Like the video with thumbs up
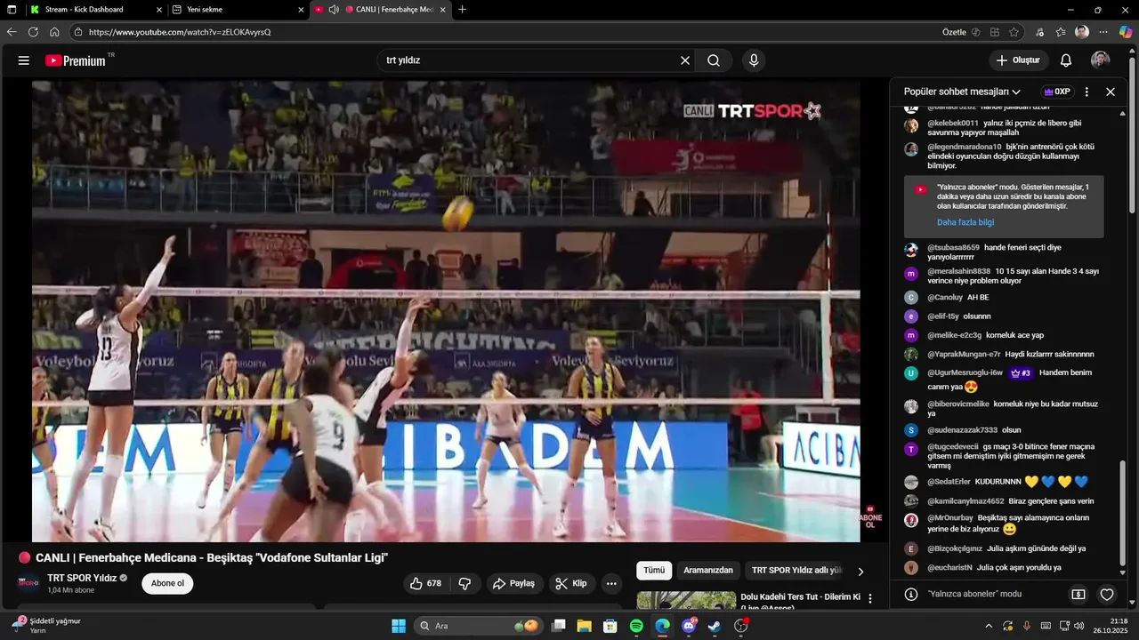 426,583
